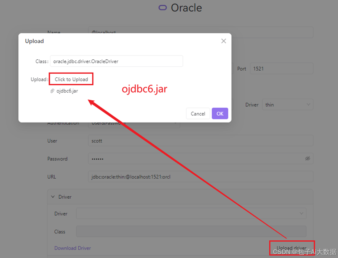The width and height of the screenshot is (338, 258).
Task: Click the Click to Upload button
Action: tap(71, 79)
